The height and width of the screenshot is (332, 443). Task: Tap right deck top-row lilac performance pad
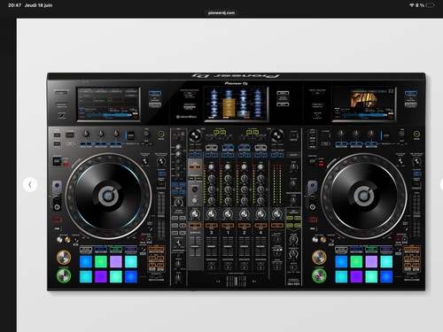(371, 261)
